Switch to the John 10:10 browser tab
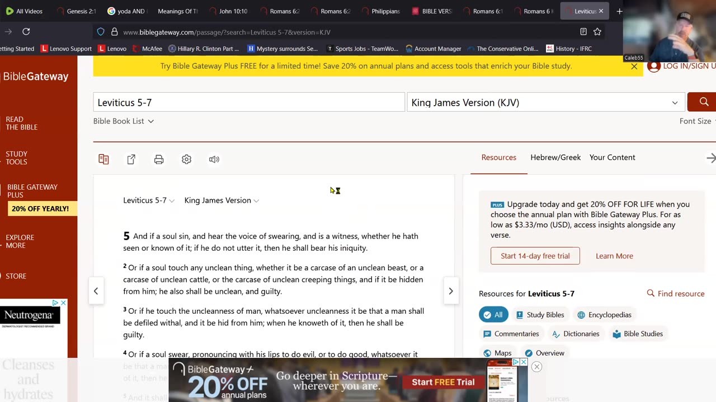Screen dimensions: 716x402 [228, 11]
